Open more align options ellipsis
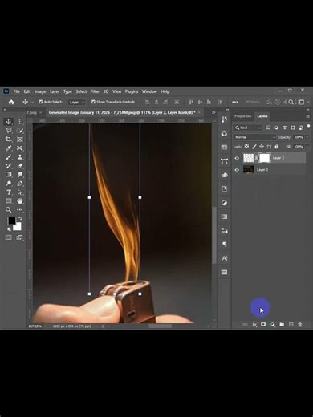Screen dimensions: 313x417 [x=235, y=102]
